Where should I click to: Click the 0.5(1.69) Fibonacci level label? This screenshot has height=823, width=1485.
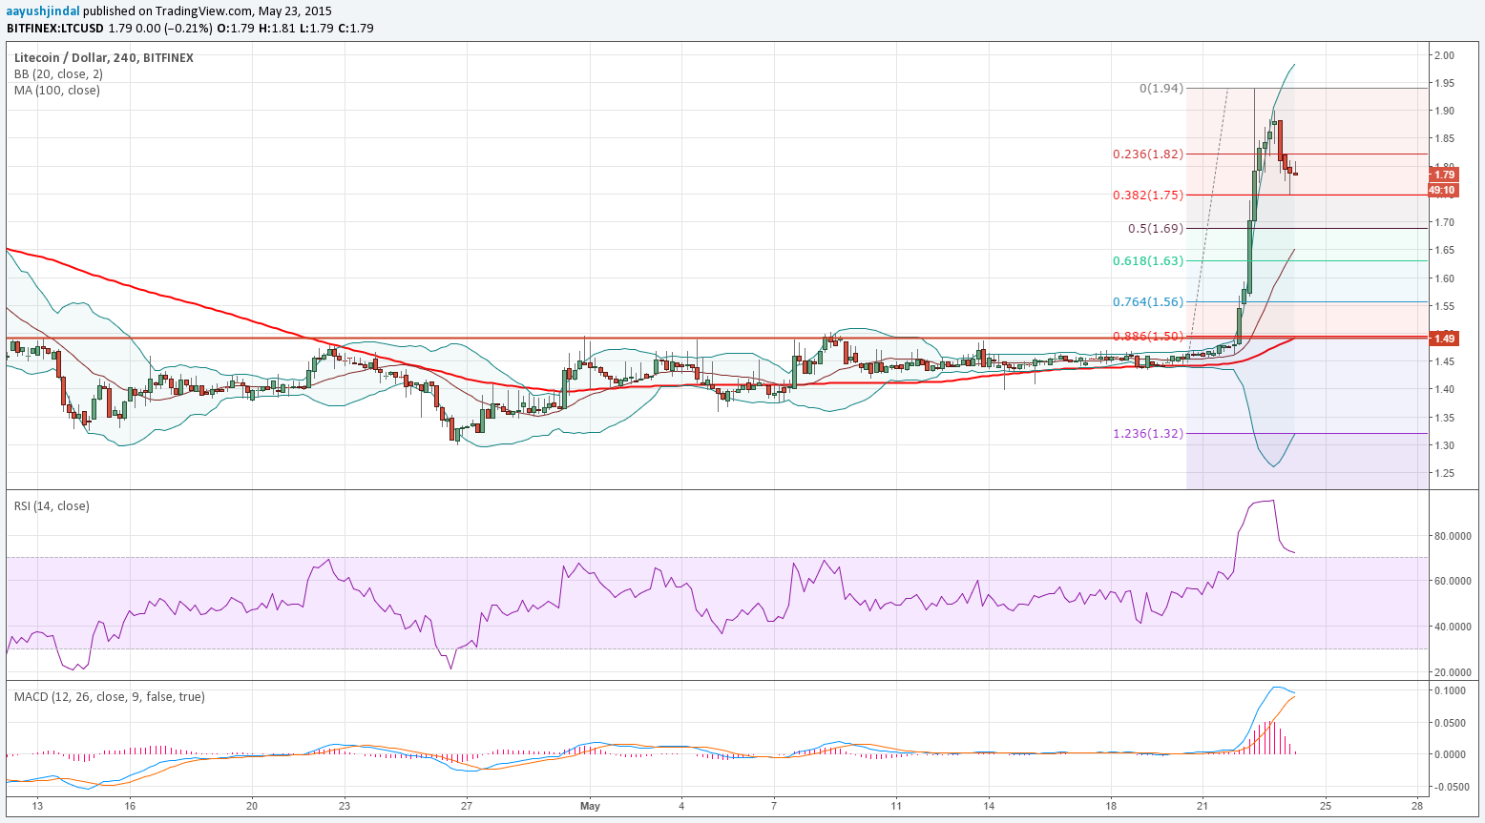coord(1155,229)
